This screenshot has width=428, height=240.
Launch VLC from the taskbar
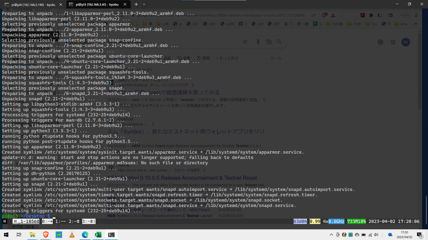[x=72, y=235]
